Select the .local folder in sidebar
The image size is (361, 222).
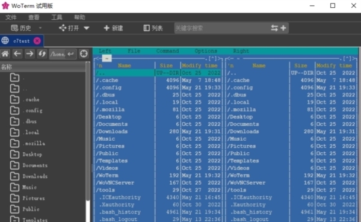coord(31,132)
